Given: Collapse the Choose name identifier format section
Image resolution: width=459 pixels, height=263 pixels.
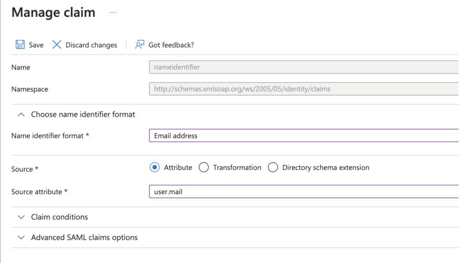Looking at the screenshot, I should [x=83, y=115].
